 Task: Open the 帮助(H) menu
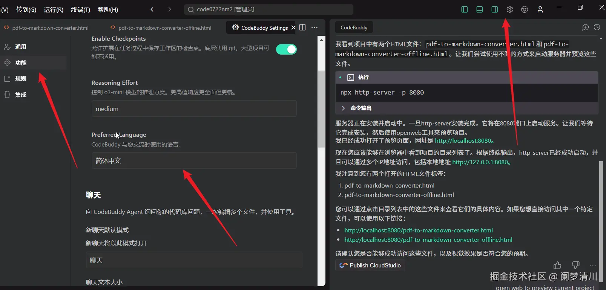click(108, 9)
